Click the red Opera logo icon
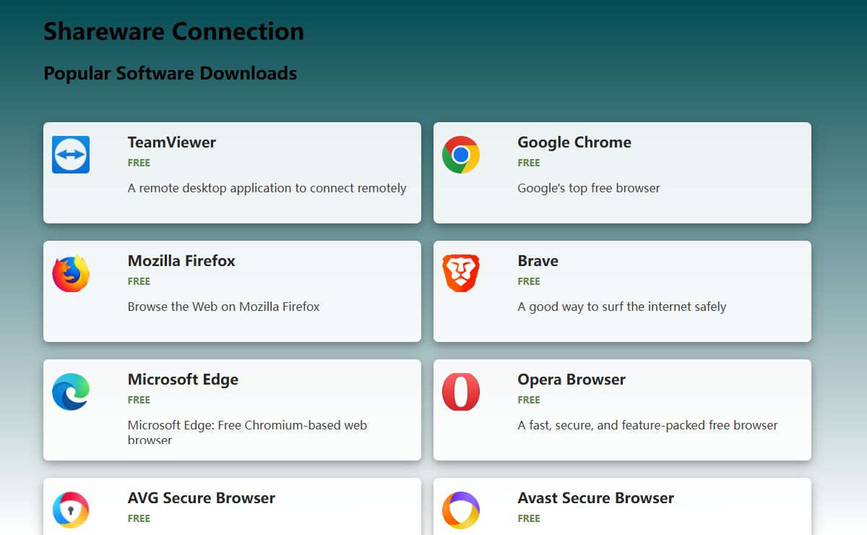The height and width of the screenshot is (535, 867). (x=461, y=392)
